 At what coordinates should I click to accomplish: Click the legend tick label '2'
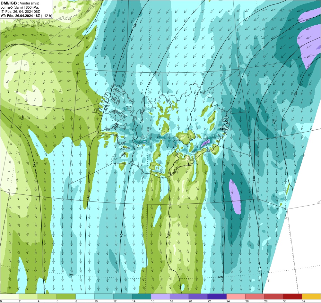click(20, 301)
